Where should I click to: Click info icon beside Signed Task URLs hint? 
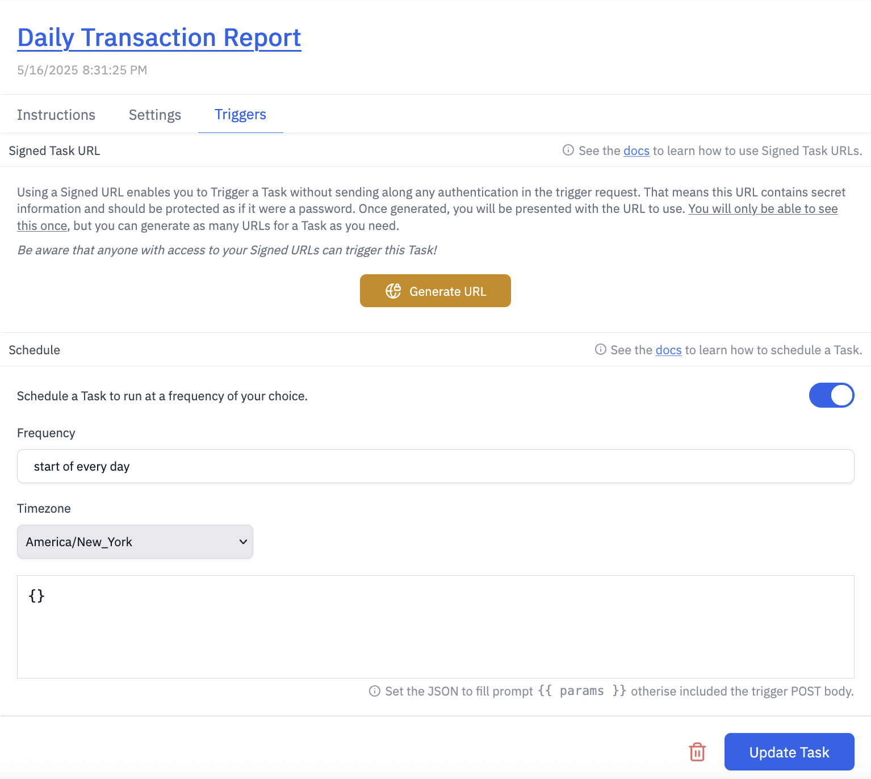click(568, 150)
